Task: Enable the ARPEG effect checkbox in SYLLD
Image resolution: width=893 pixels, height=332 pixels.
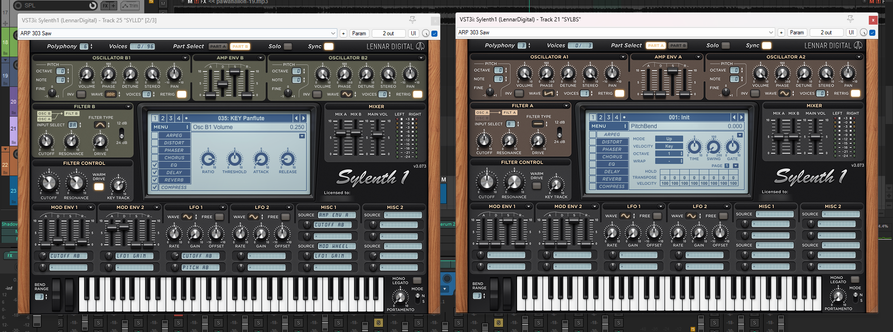Action: coord(155,136)
